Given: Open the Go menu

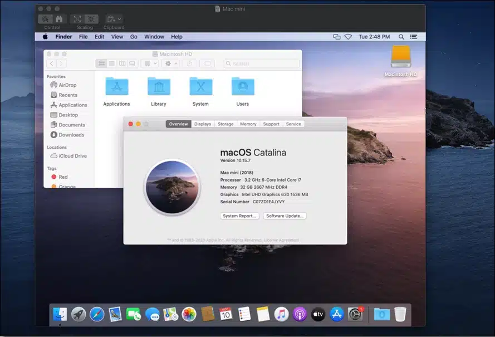Looking at the screenshot, I should click(134, 37).
